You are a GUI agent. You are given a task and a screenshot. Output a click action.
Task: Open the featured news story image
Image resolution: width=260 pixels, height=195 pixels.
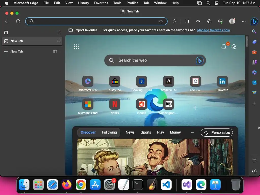pos(155,157)
